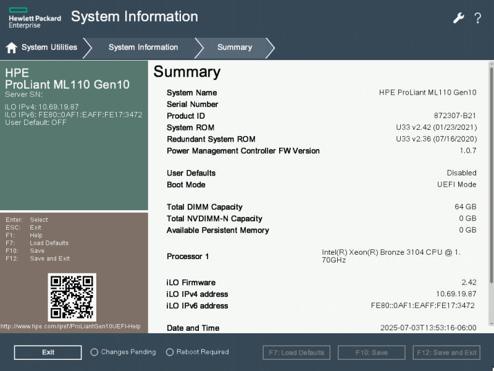Click Redundant System ROM value U33 v2.36
This screenshot has height=371, width=494.
437,139
